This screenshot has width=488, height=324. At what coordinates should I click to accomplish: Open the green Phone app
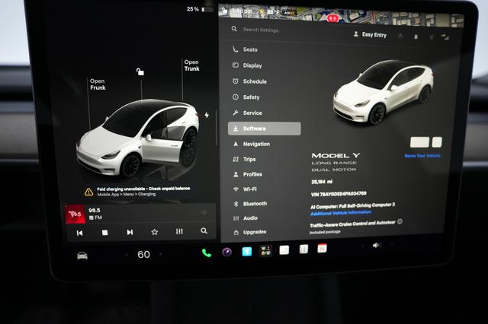[x=207, y=253]
